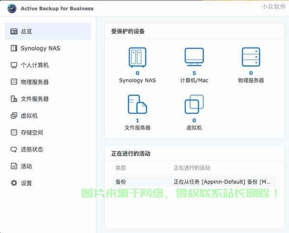The width and height of the screenshot is (289, 233).
Task: Go to 物理服务器 section
Action: (48, 82)
